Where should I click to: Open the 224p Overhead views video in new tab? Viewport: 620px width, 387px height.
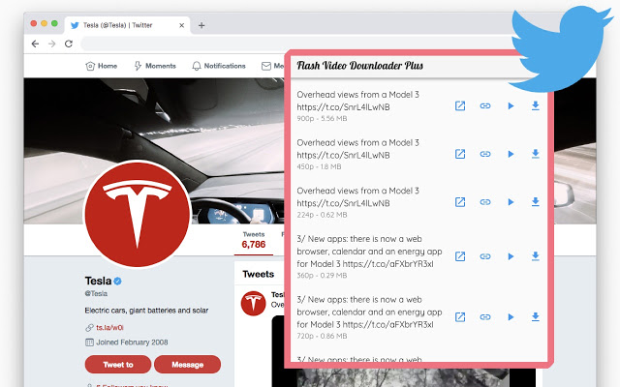(460, 202)
